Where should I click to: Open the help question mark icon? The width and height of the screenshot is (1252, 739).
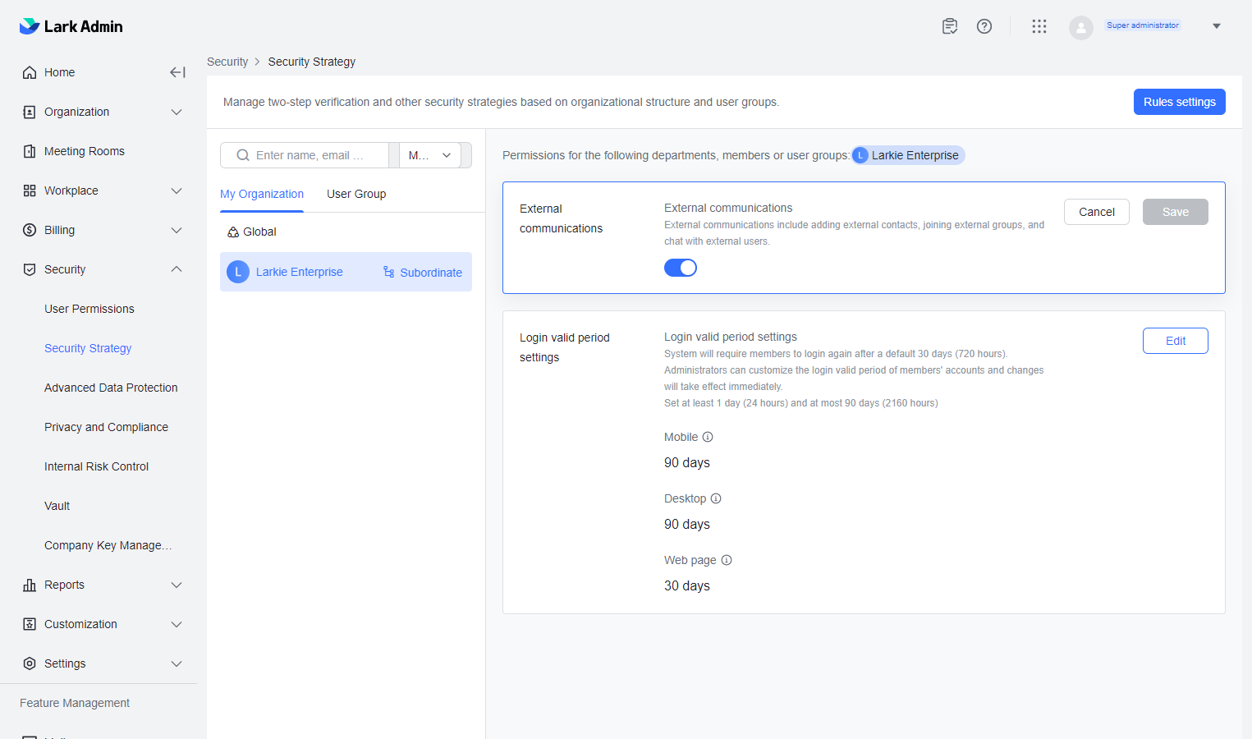984,26
